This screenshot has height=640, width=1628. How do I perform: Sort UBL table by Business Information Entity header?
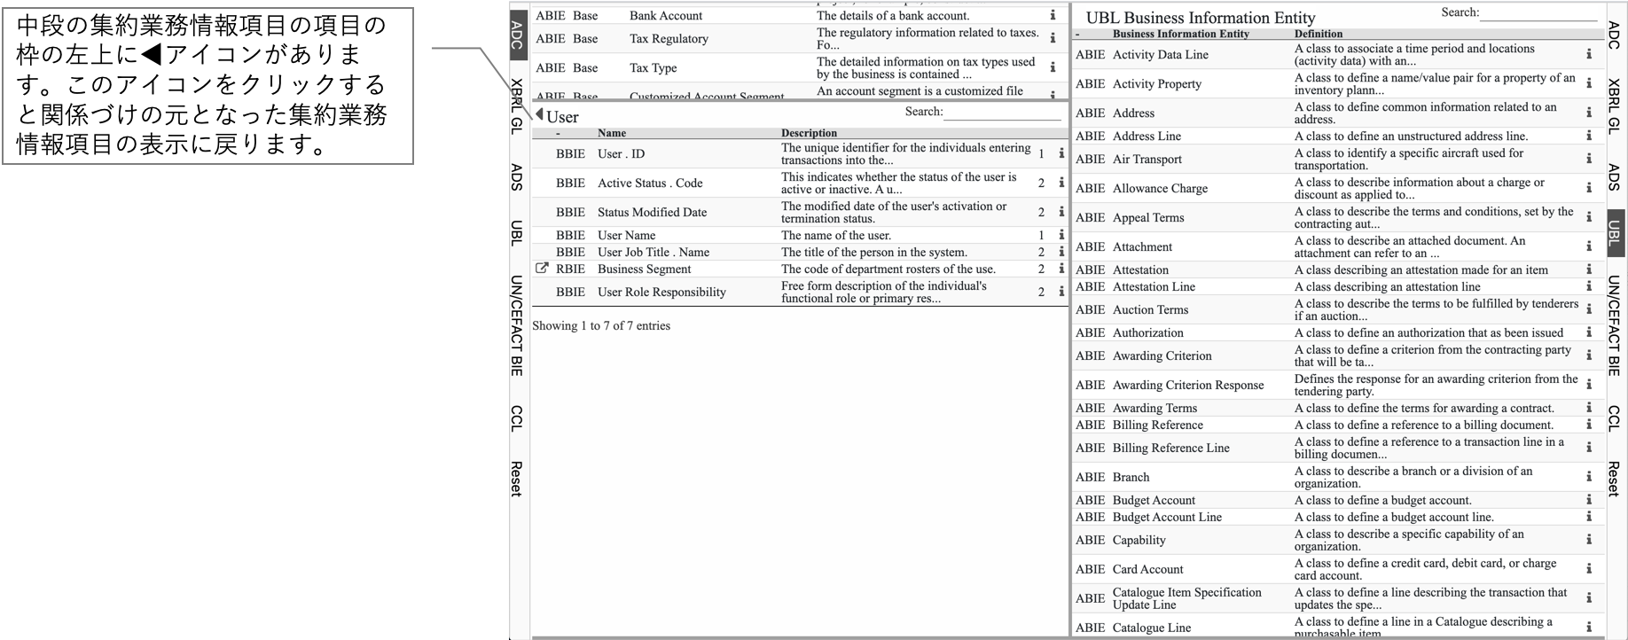tap(1181, 34)
